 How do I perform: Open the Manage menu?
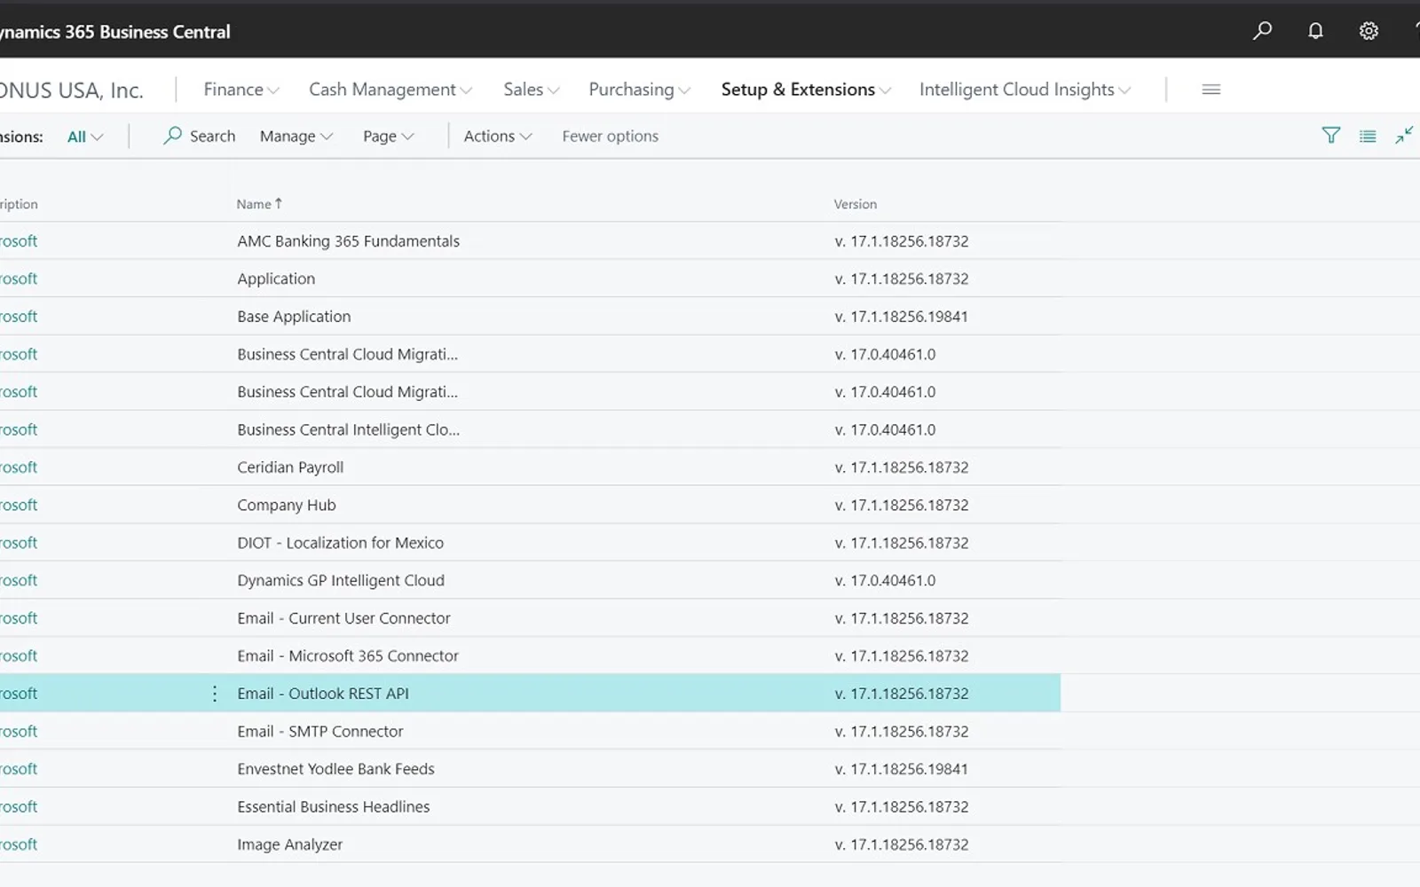click(296, 136)
